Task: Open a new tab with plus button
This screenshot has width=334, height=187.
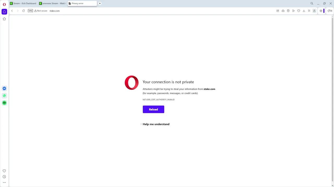Action: pos(100,3)
